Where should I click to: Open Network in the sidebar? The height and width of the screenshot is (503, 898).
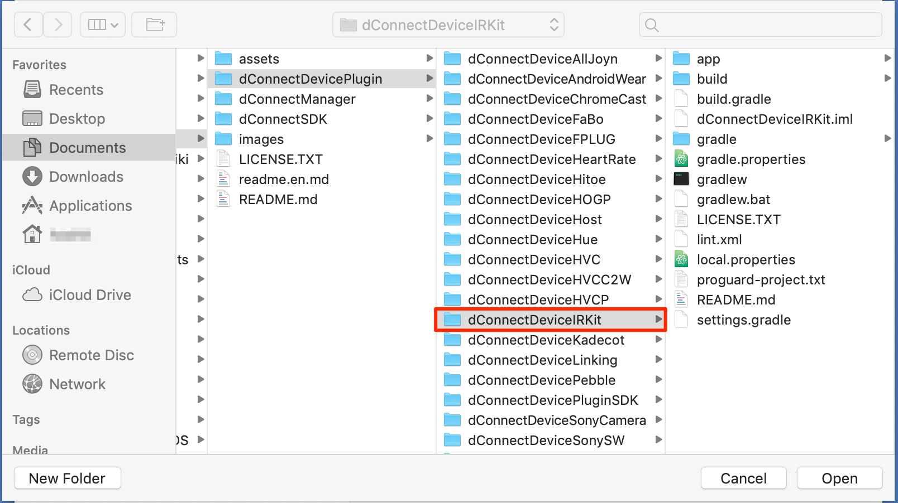pos(77,384)
